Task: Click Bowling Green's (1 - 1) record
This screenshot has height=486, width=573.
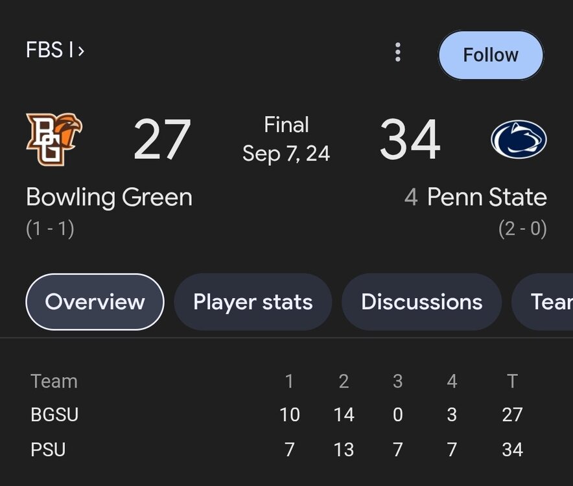Action: pyautogui.click(x=50, y=229)
